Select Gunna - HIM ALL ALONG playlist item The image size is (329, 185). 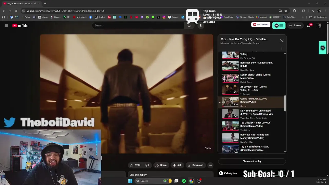(x=251, y=102)
